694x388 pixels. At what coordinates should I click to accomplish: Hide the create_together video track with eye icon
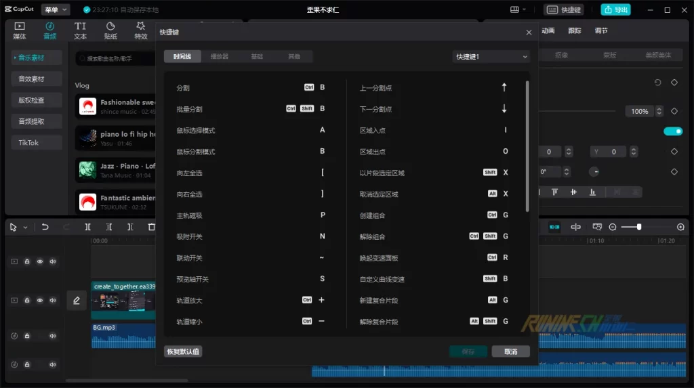[40, 300]
